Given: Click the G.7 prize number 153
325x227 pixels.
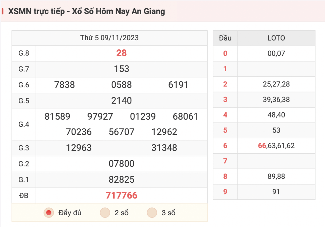Looking at the screenshot, I should 122,69.
